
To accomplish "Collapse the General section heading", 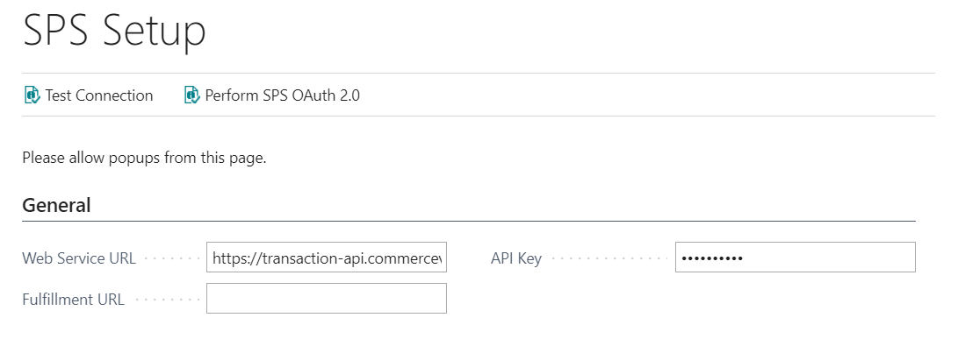I will click(56, 205).
